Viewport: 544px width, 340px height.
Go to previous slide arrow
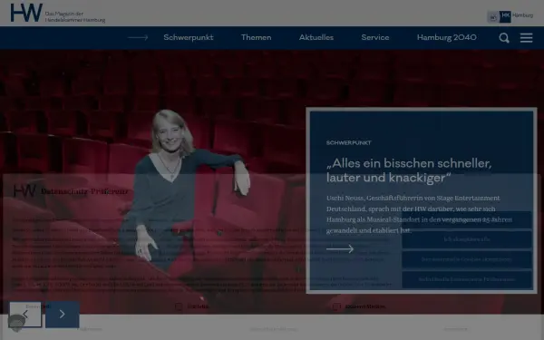(25, 315)
